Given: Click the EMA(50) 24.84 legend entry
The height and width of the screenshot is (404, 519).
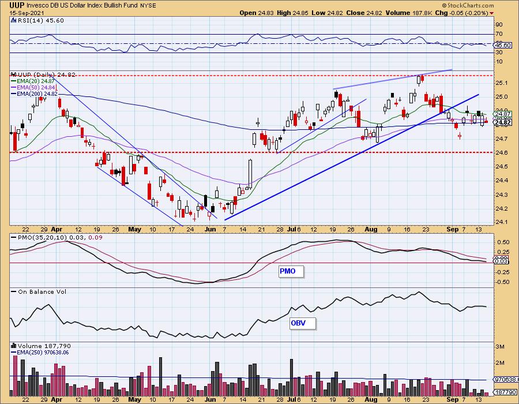Looking at the screenshot, I should click(33, 87).
